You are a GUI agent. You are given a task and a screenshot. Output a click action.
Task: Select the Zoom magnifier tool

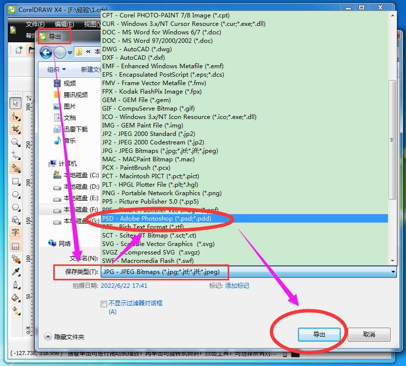(15, 142)
